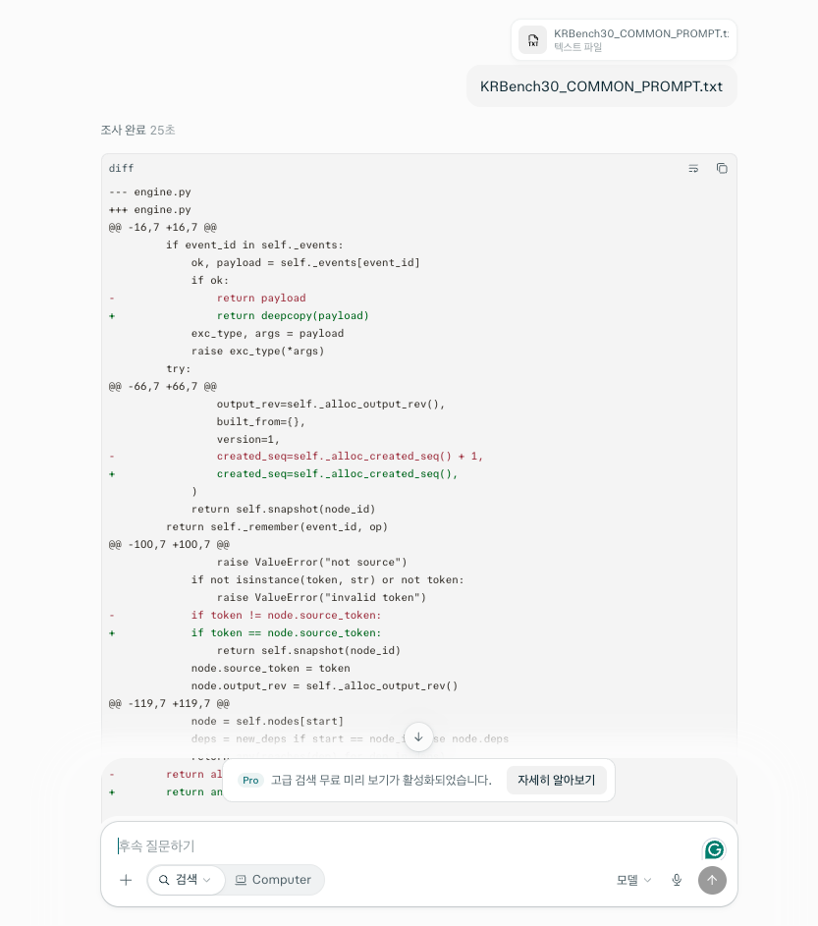
Task: Click the '@@ -16,7 +16,7 @@' hunk header
Action: click(x=162, y=228)
